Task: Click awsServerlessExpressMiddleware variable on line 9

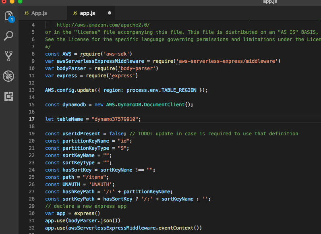Action: pos(100,61)
